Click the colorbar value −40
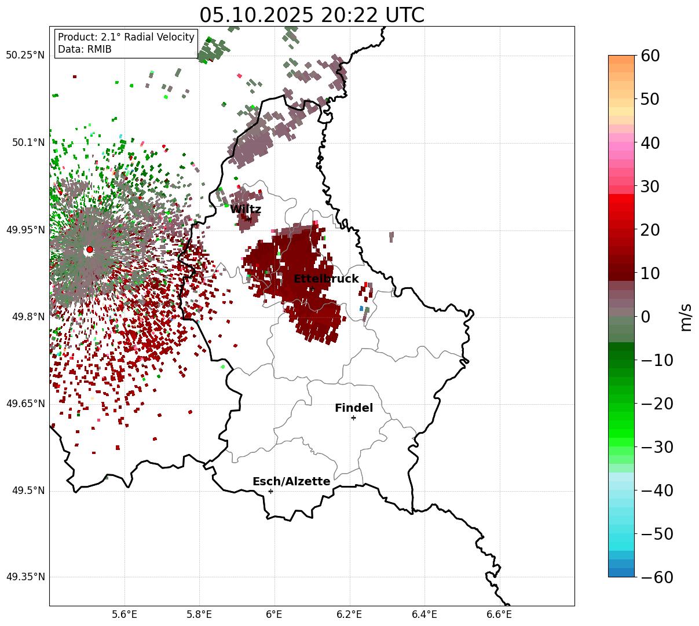The width and height of the screenshot is (699, 626). [x=657, y=490]
